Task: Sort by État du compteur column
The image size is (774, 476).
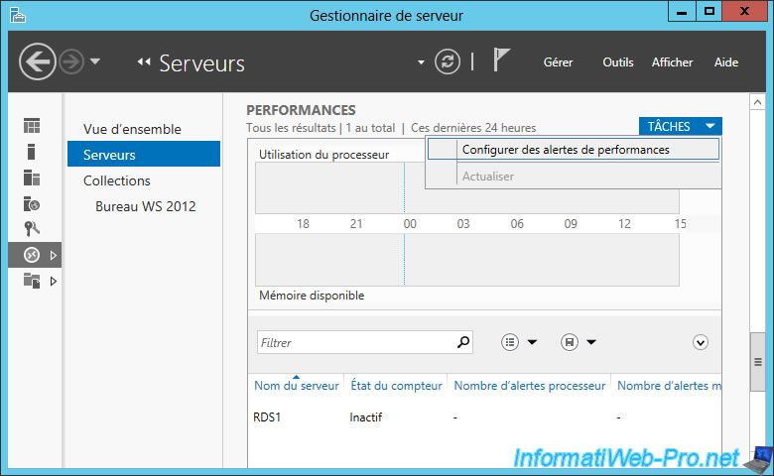Action: point(396,386)
